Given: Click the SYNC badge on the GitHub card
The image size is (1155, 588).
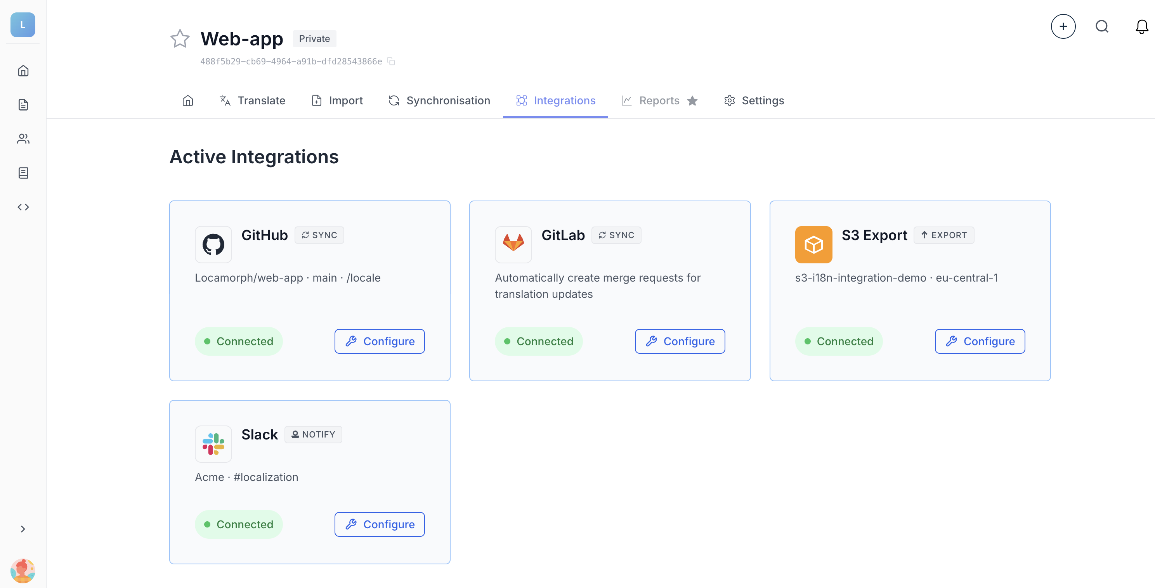Looking at the screenshot, I should 319,235.
